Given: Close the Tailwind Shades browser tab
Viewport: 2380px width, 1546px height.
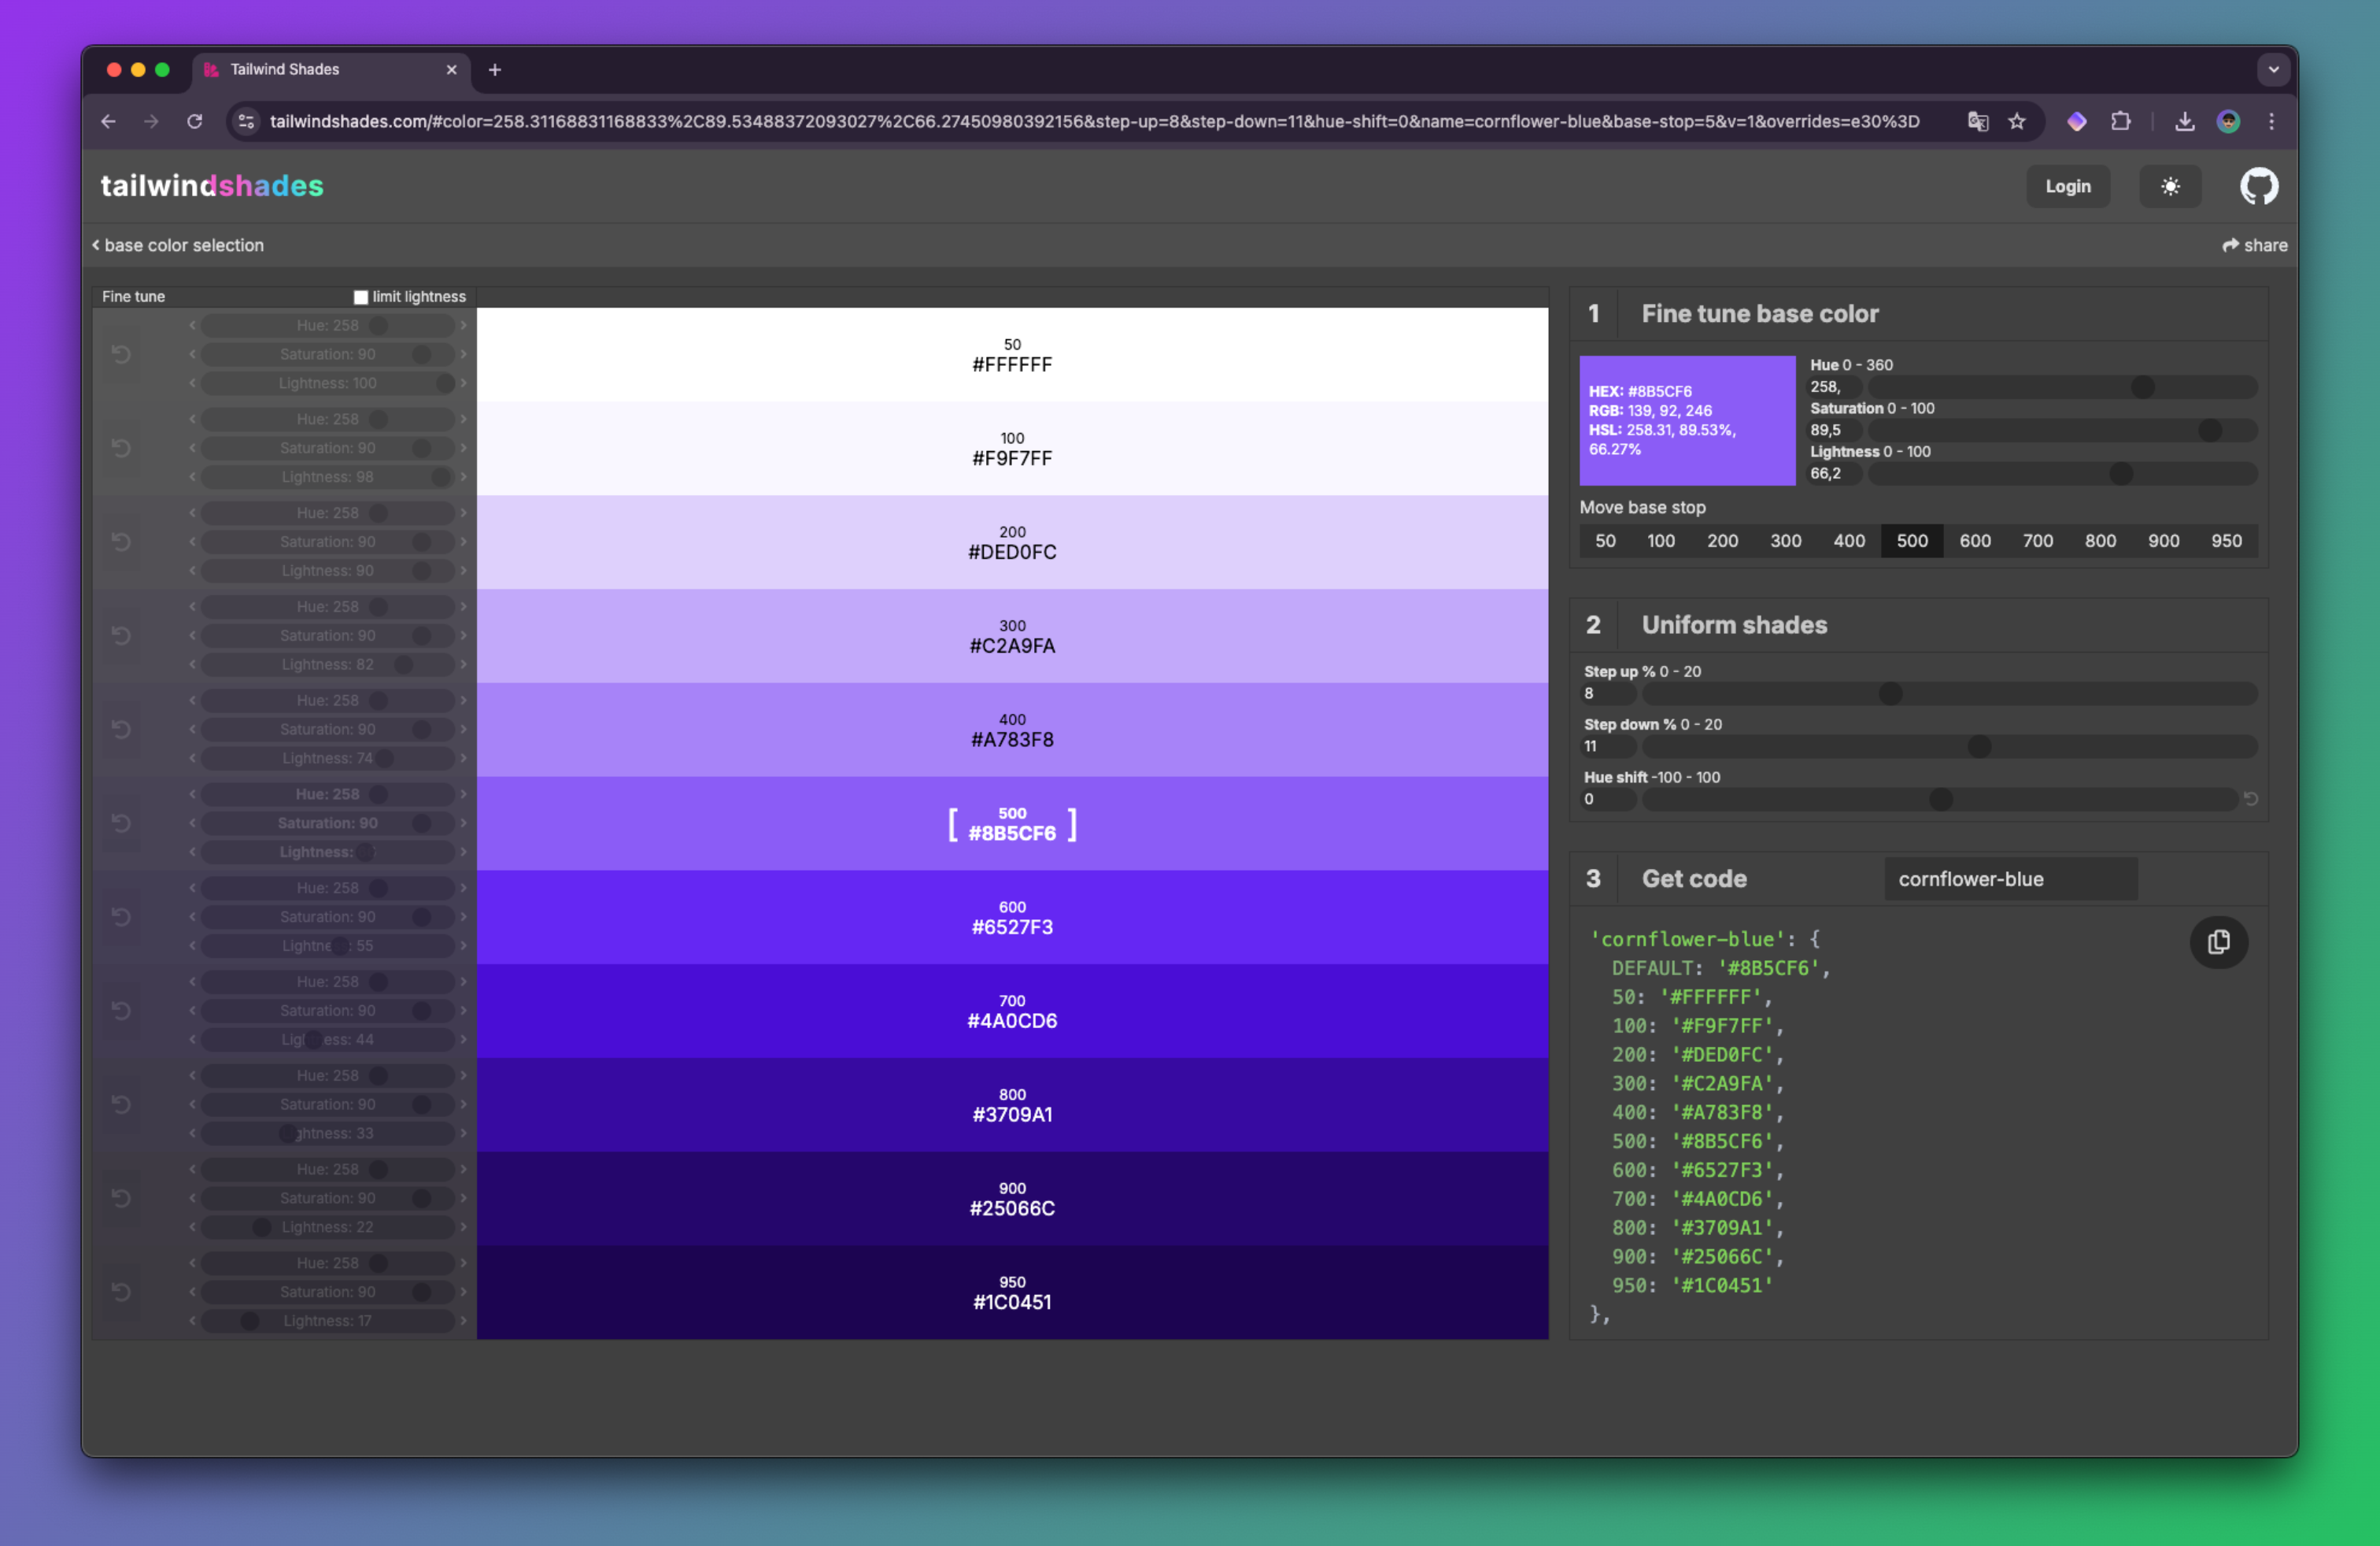Looking at the screenshot, I should (x=451, y=70).
